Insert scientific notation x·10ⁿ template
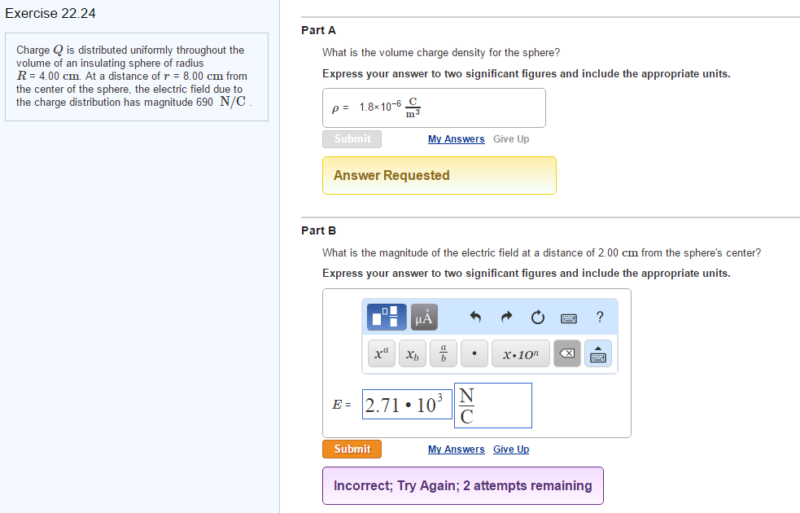 521,354
